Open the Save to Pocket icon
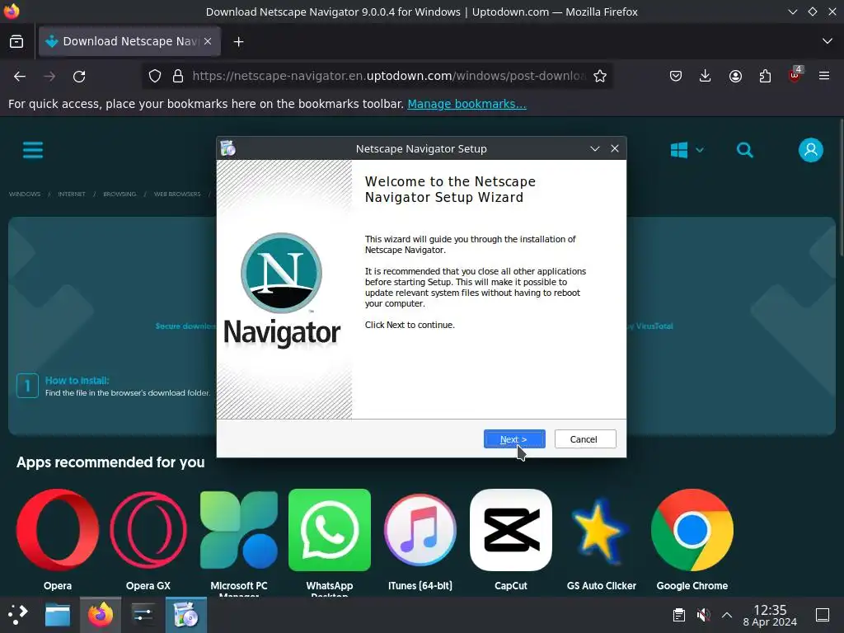This screenshot has height=633, width=844. point(676,77)
